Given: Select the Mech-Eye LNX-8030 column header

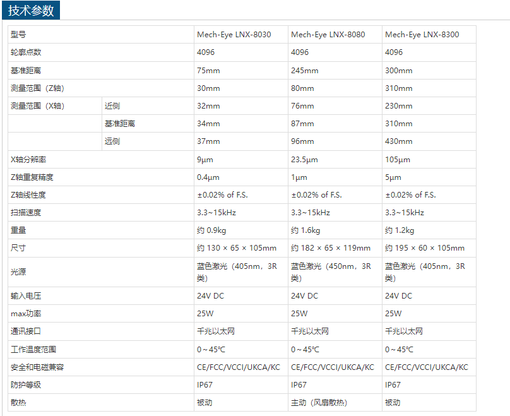Looking at the screenshot, I should tap(234, 35).
